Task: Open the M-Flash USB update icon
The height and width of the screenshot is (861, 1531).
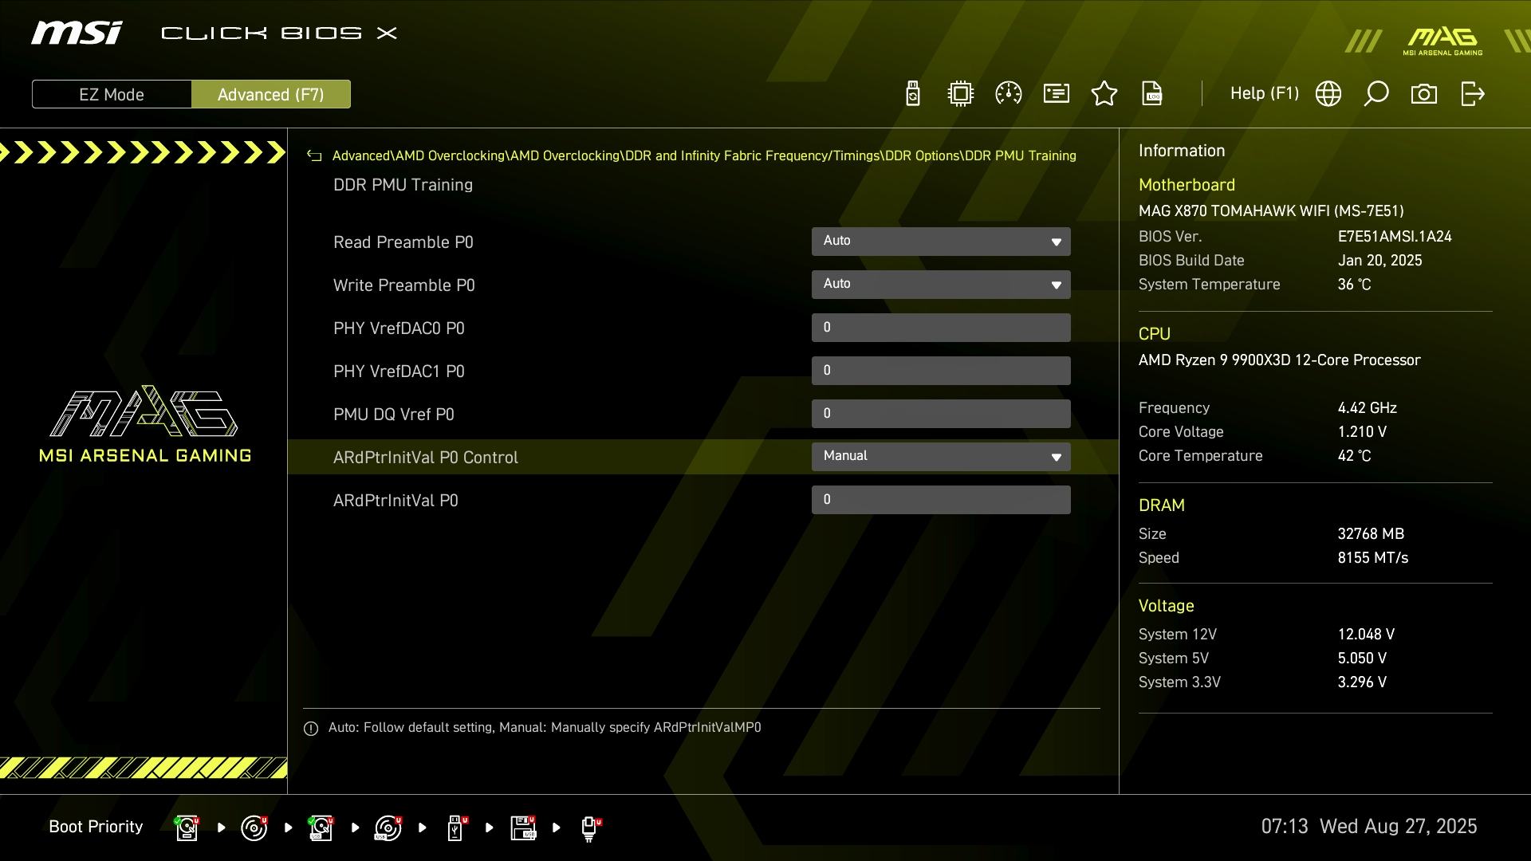Action: pyautogui.click(x=913, y=94)
